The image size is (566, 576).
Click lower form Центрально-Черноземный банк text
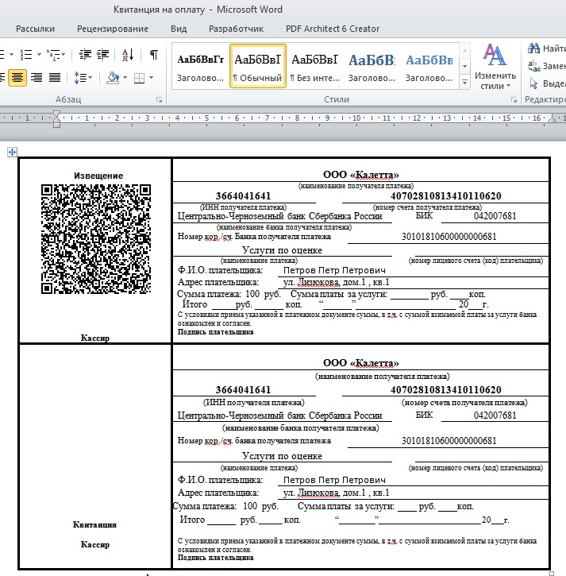point(279,416)
